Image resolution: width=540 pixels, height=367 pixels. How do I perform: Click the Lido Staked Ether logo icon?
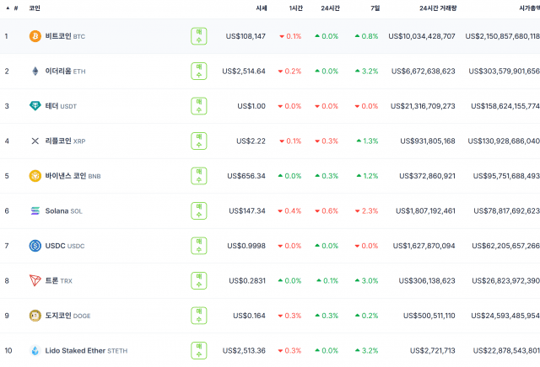click(x=35, y=350)
